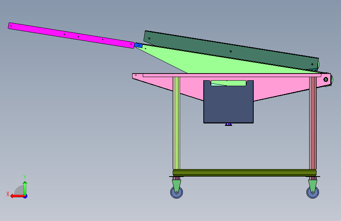This screenshot has width=341, height=221.
Task: Select the olive bottom crossbar
Action: (x=245, y=173)
